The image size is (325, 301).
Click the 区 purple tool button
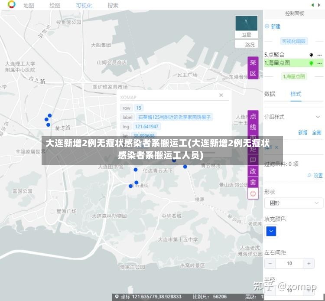coord(253,73)
